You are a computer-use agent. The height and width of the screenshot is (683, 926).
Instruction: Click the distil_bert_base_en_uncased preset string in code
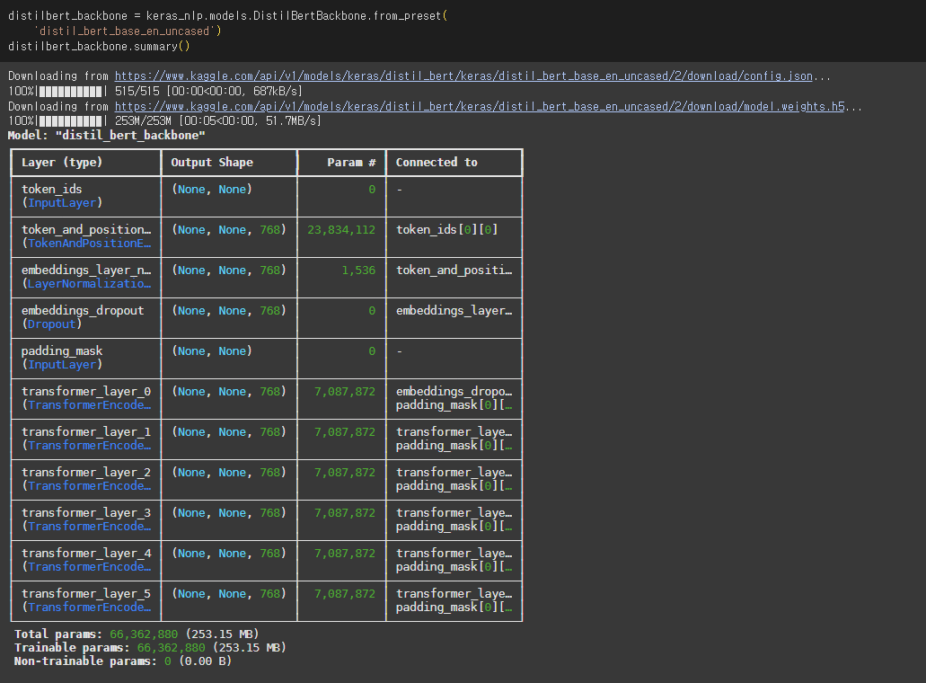[x=124, y=31]
